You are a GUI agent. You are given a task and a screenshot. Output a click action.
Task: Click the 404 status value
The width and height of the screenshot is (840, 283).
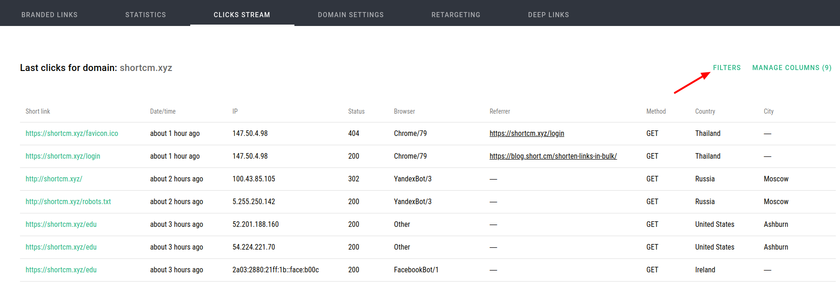pos(353,134)
